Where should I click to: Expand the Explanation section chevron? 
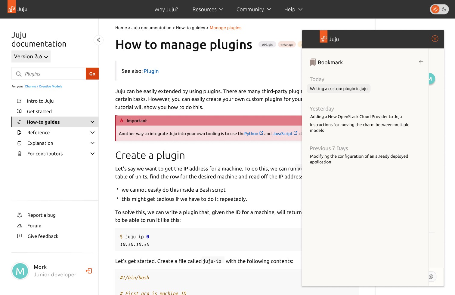click(92, 143)
